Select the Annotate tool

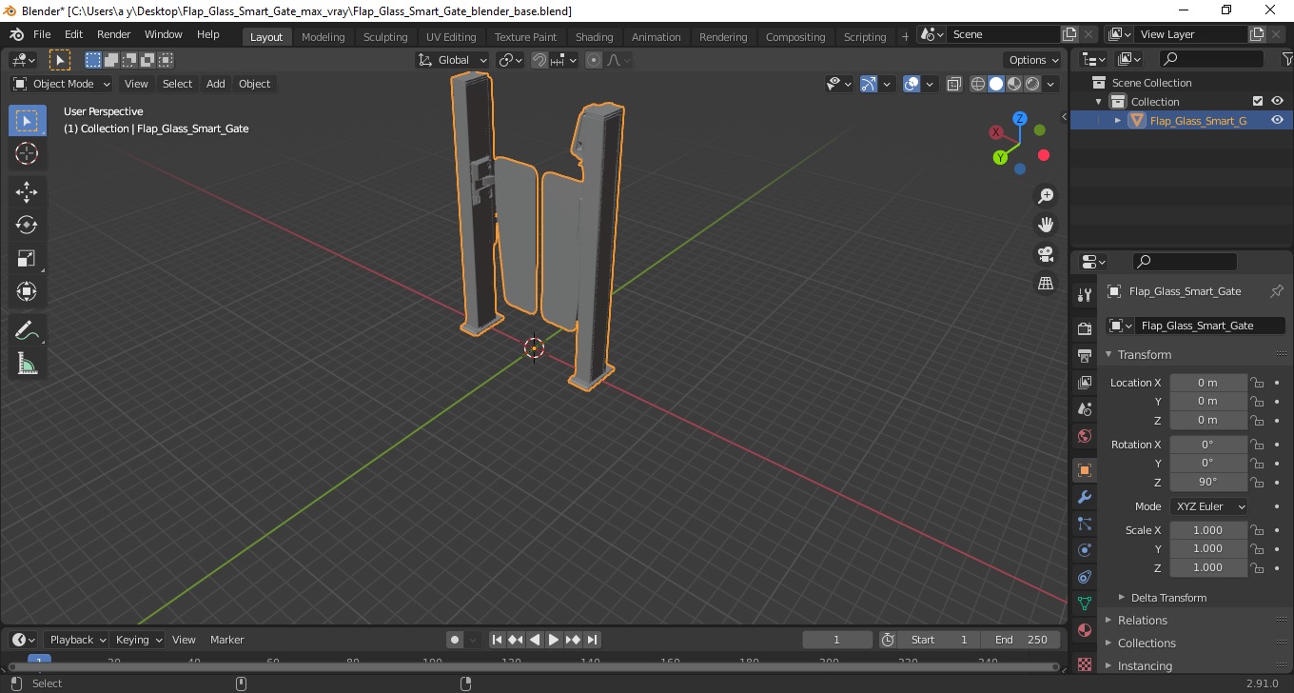pyautogui.click(x=27, y=330)
